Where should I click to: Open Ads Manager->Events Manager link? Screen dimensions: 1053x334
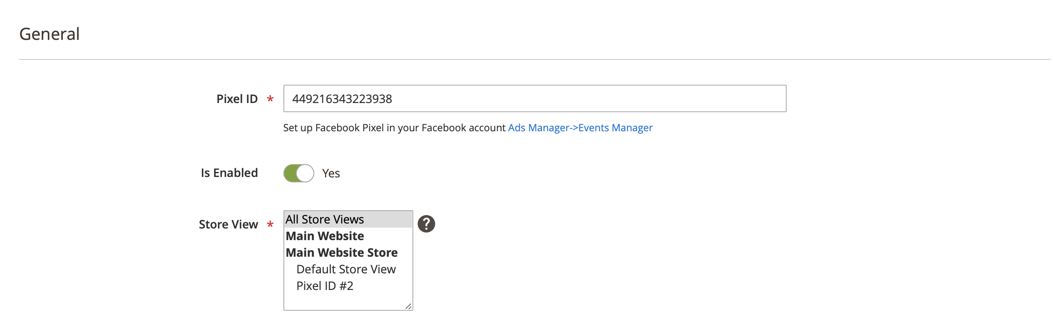[x=580, y=128]
